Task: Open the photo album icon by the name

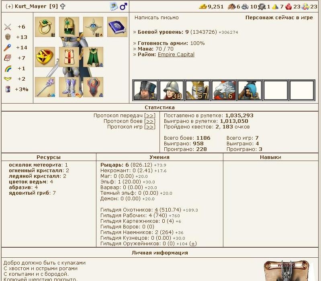Action: 114,6
